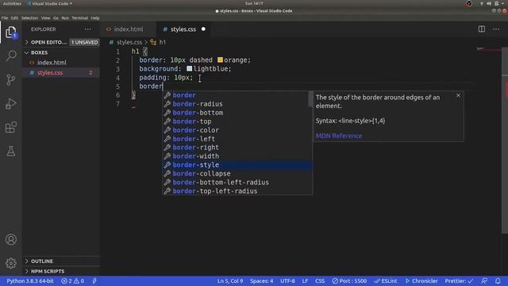The image size is (508, 286).
Task: Choose border-top-left-radius from the suggestions
Action: (x=237, y=191)
